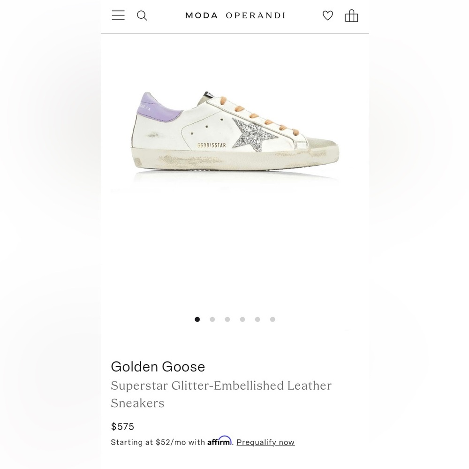Click the Prequalify now link
This screenshot has height=469, width=469.
coord(265,442)
